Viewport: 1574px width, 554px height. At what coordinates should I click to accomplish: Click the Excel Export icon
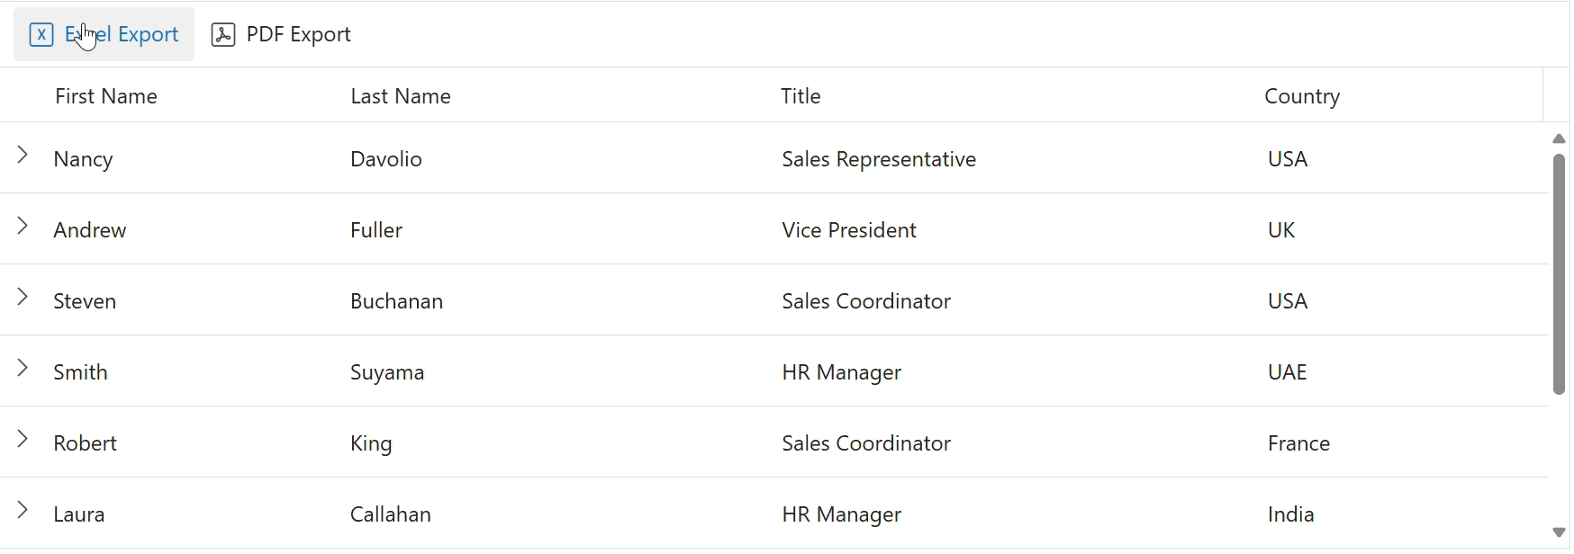(41, 34)
